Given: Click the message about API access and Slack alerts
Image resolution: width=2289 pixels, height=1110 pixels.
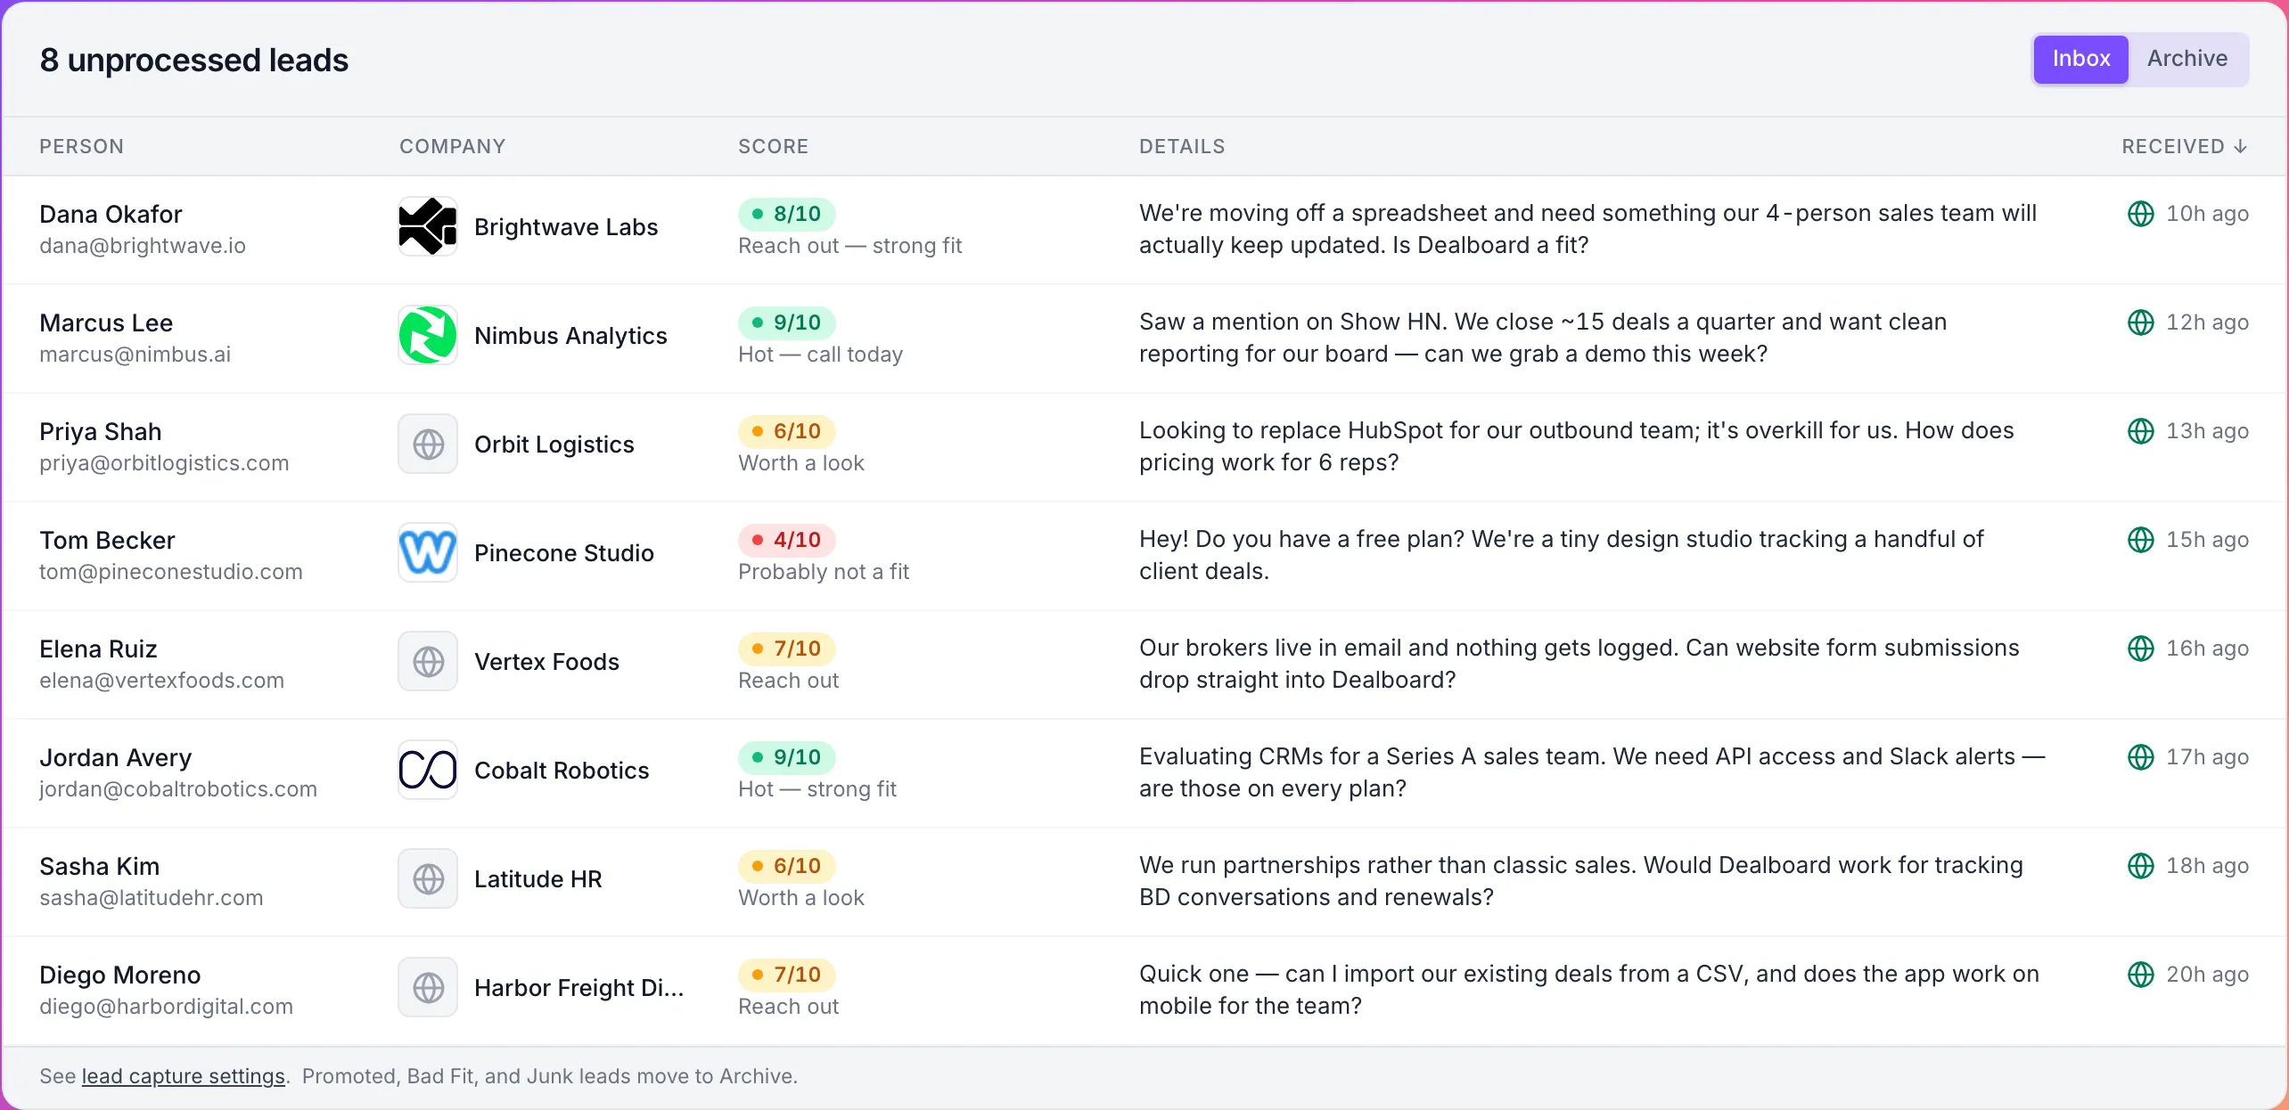Looking at the screenshot, I should pyautogui.click(x=1592, y=772).
